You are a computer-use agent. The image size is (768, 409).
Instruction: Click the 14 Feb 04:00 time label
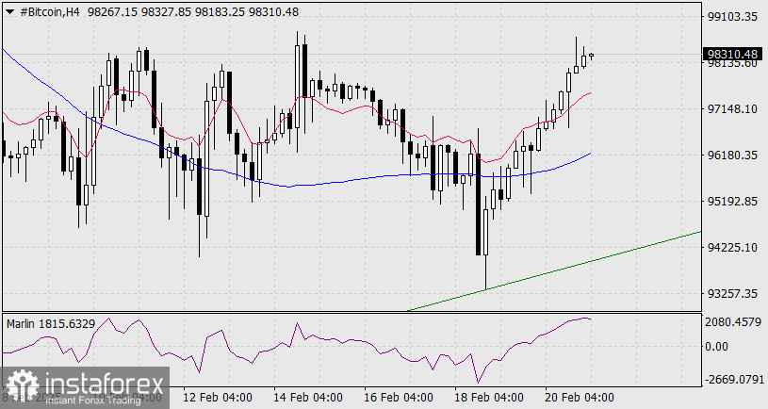(x=307, y=397)
